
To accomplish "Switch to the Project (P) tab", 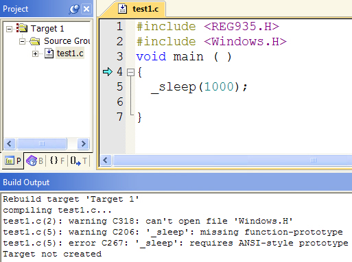I will point(13,161).
